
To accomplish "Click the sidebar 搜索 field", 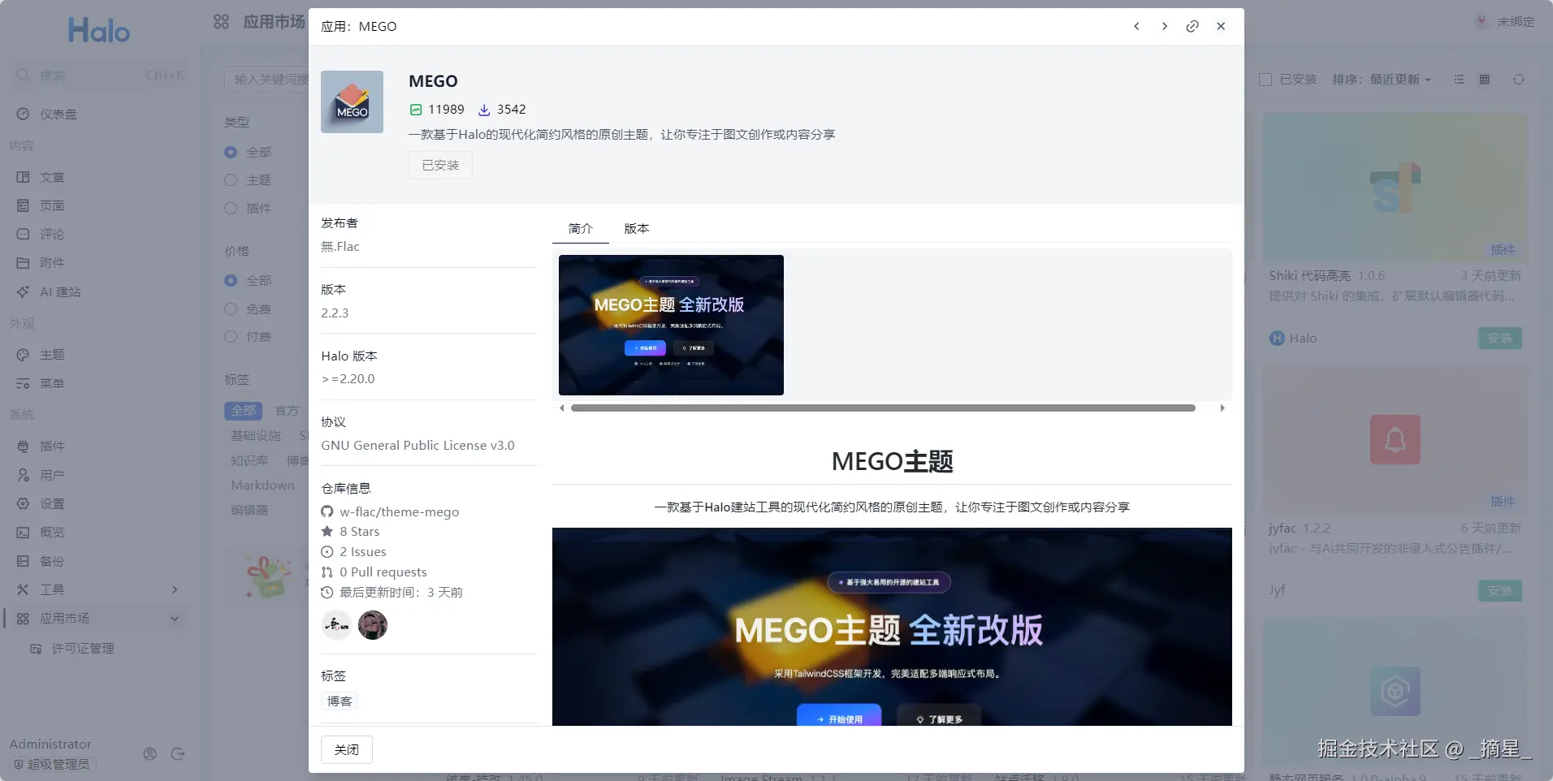I will (x=99, y=76).
